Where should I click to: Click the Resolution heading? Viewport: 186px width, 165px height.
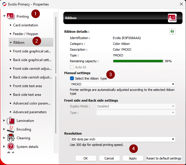click(x=73, y=133)
